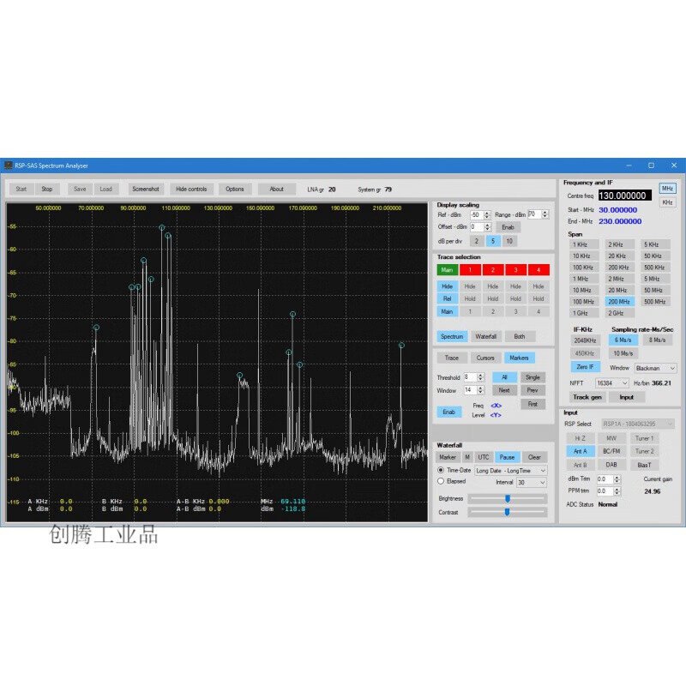Save the current settings

pyautogui.click(x=79, y=189)
